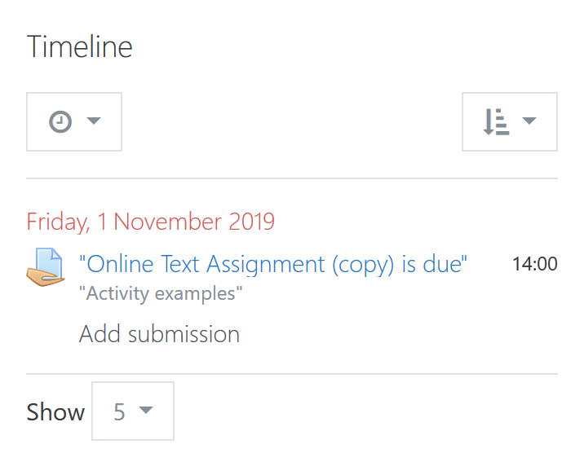Click the Timeline block title

point(80,47)
